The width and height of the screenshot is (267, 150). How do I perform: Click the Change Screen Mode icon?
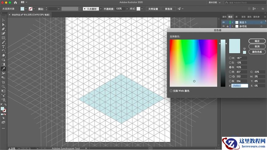(3, 123)
